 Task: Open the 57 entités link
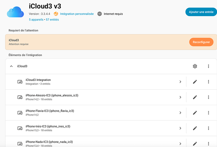click(x=52, y=20)
